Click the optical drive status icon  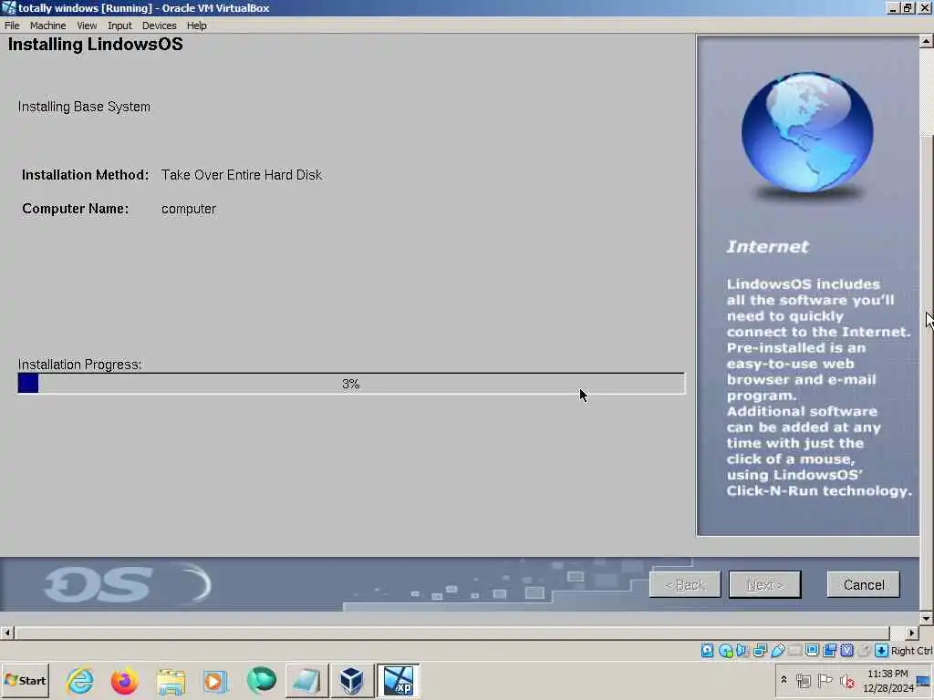[725, 651]
